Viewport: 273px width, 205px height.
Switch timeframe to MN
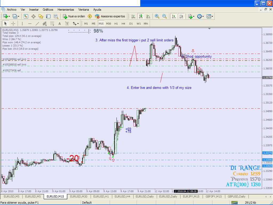coord(146,23)
